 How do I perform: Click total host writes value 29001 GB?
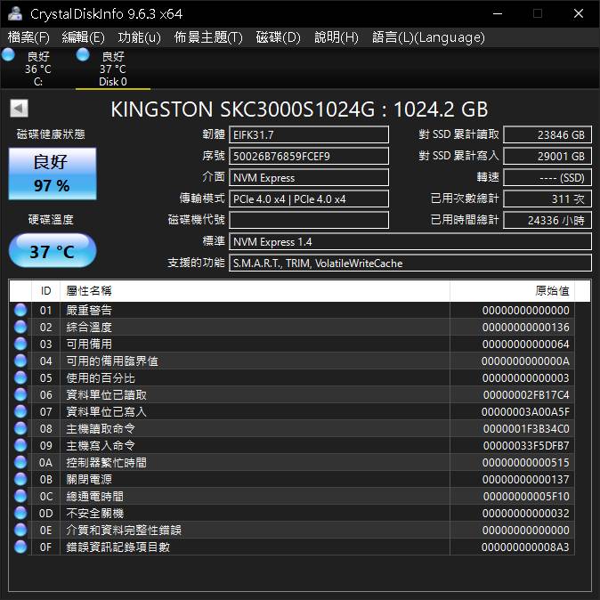point(547,156)
